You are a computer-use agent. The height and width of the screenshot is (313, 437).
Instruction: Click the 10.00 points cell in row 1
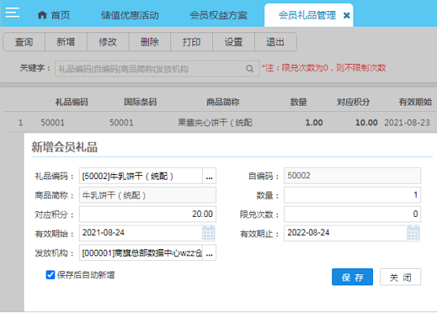(367, 122)
